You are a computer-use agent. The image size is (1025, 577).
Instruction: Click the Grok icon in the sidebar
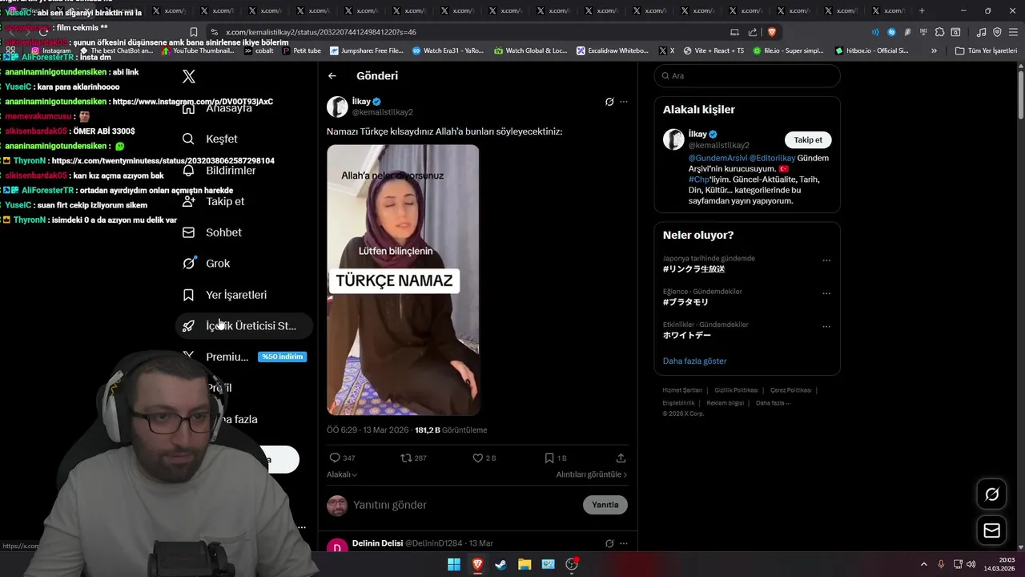pyautogui.click(x=188, y=263)
